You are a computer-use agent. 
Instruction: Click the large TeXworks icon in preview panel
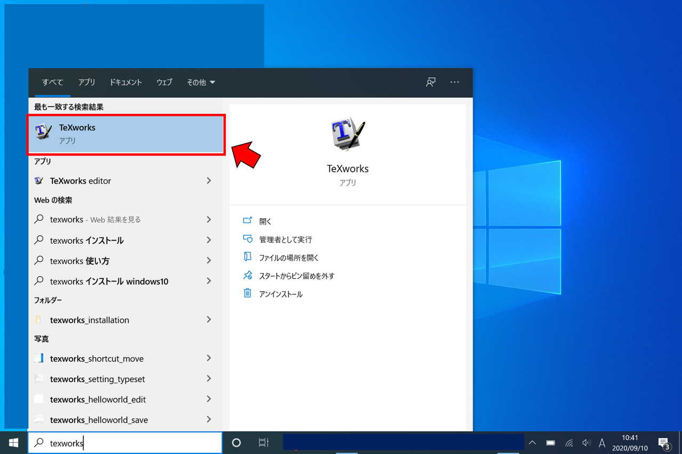(x=347, y=134)
